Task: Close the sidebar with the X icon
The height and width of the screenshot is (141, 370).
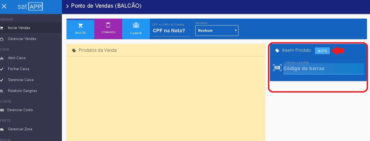Action: (4, 6)
